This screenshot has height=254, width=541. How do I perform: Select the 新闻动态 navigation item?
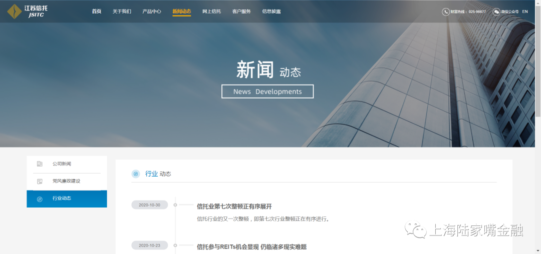click(181, 11)
